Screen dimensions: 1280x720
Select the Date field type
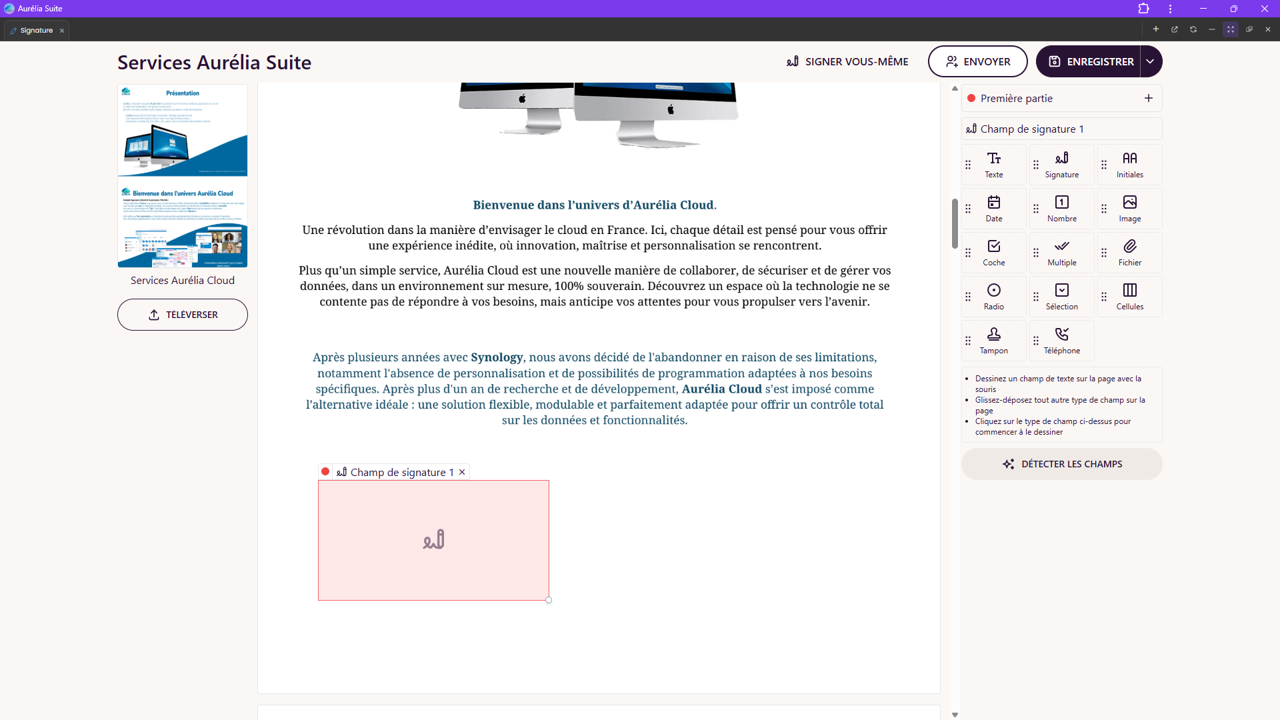click(x=994, y=209)
